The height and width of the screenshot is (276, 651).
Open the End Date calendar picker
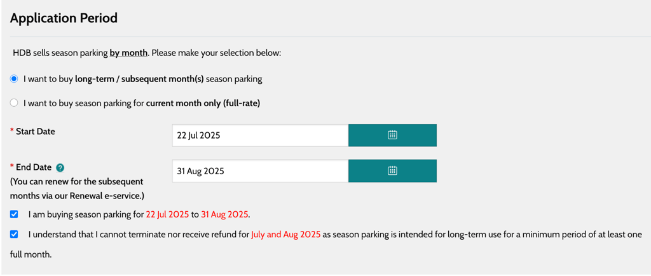click(392, 170)
